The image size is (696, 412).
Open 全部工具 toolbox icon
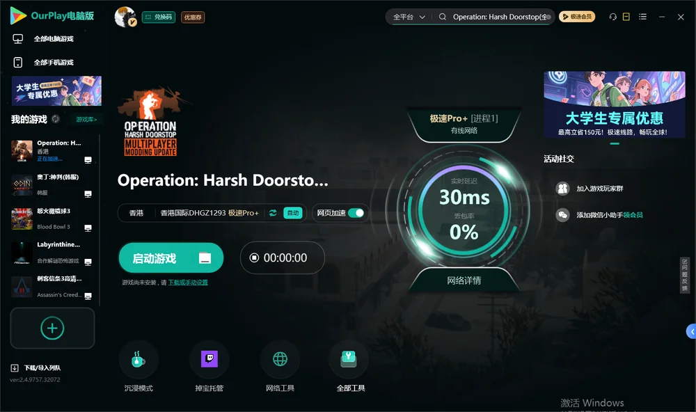[x=349, y=359]
